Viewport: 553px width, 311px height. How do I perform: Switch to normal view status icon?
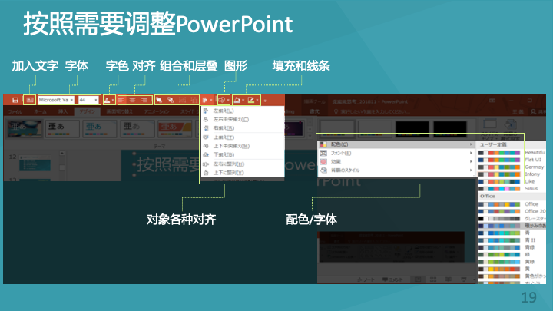(418, 280)
